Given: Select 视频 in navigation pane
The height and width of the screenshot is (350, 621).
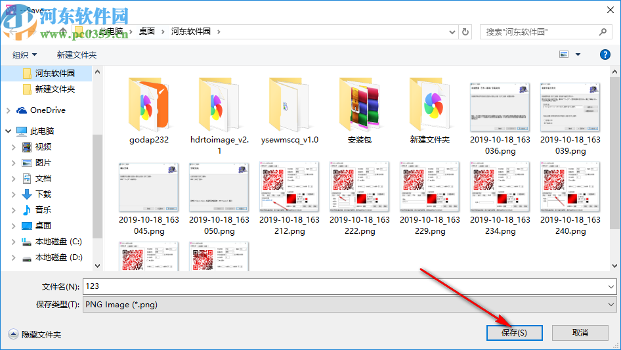Looking at the screenshot, I should tap(43, 147).
